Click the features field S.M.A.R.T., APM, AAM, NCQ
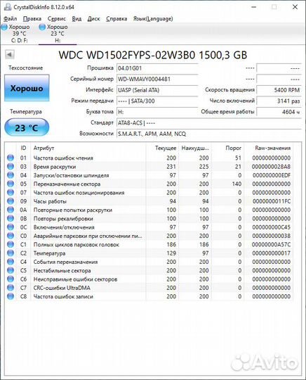Screen dimensions: 306x380 pos(209,134)
